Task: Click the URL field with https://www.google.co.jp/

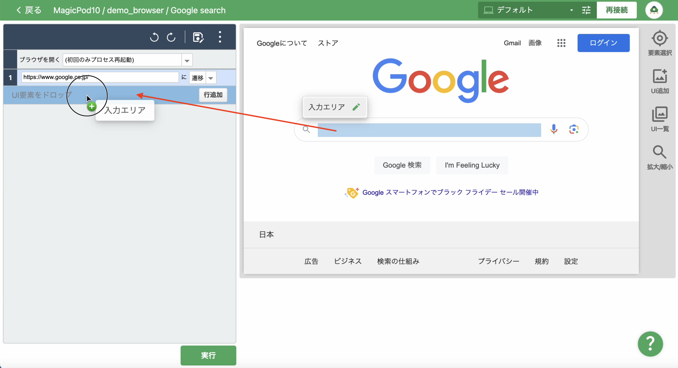Action: coord(100,77)
